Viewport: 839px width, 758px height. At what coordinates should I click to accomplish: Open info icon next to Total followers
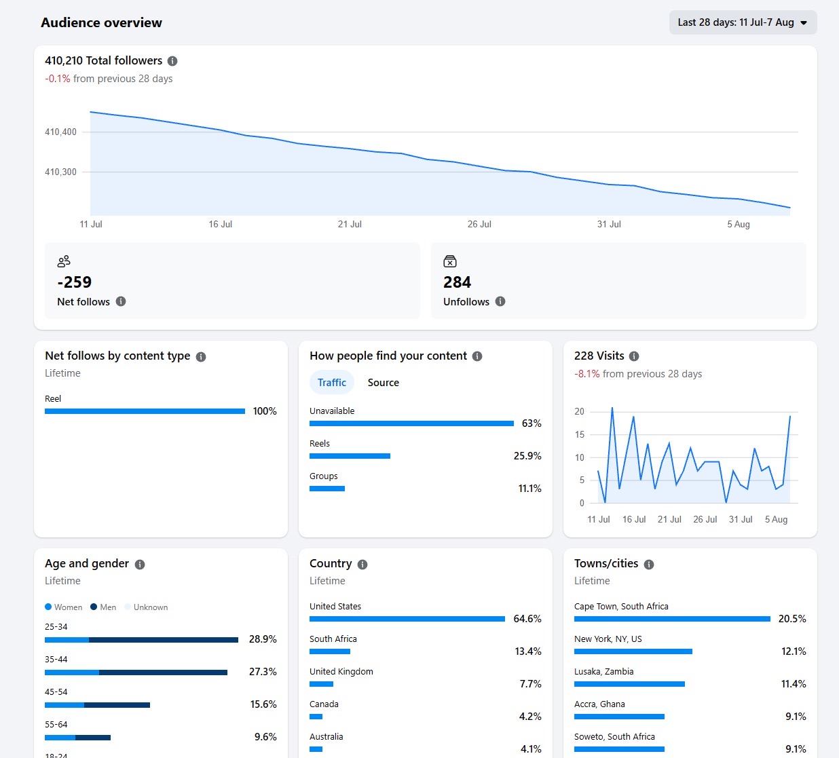[172, 61]
